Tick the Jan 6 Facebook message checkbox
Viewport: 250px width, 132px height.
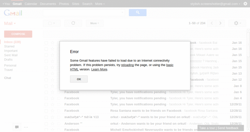pos(46,92)
